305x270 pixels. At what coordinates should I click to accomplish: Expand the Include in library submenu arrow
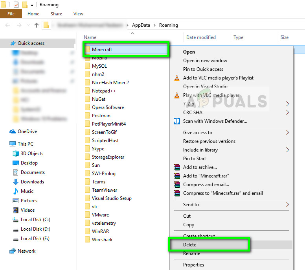[x=287, y=150]
